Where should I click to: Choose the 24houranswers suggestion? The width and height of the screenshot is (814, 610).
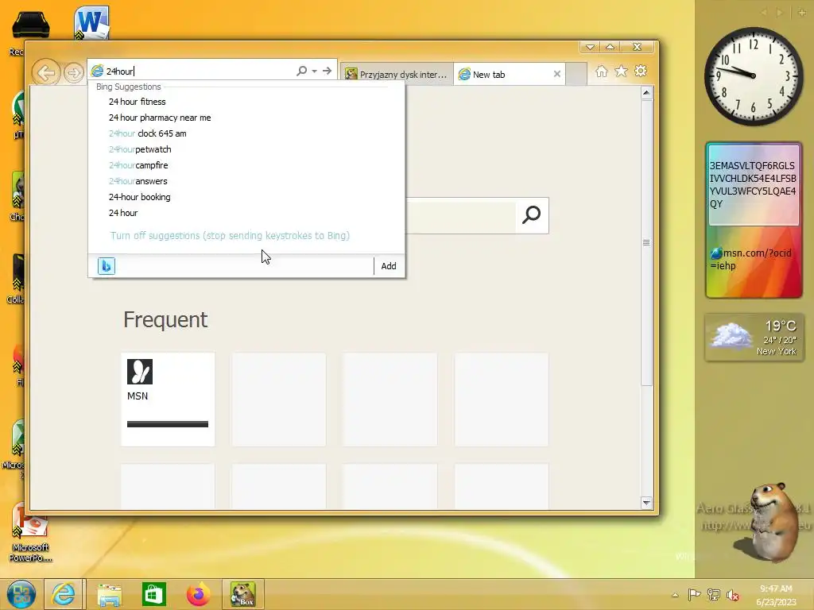pyautogui.click(x=246, y=181)
